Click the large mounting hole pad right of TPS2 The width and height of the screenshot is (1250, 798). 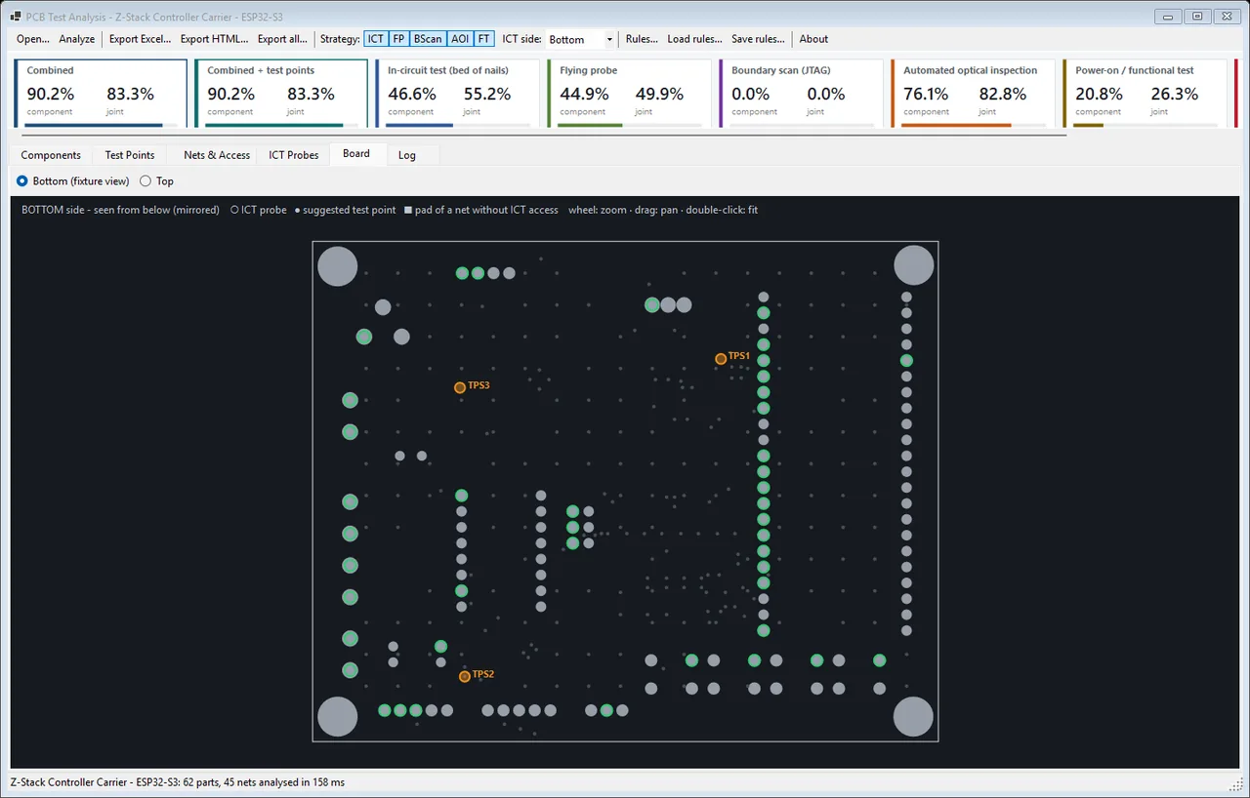pos(914,717)
